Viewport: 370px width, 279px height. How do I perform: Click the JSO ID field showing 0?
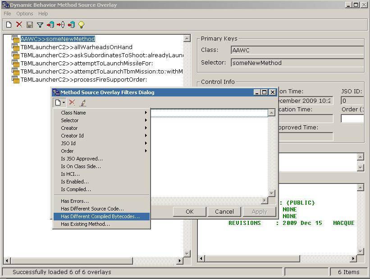click(x=352, y=101)
